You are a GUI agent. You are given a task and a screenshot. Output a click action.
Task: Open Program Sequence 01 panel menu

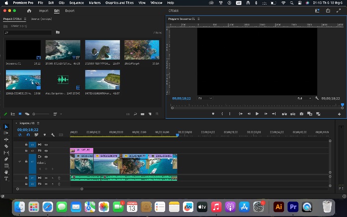pyautogui.click(x=198, y=19)
